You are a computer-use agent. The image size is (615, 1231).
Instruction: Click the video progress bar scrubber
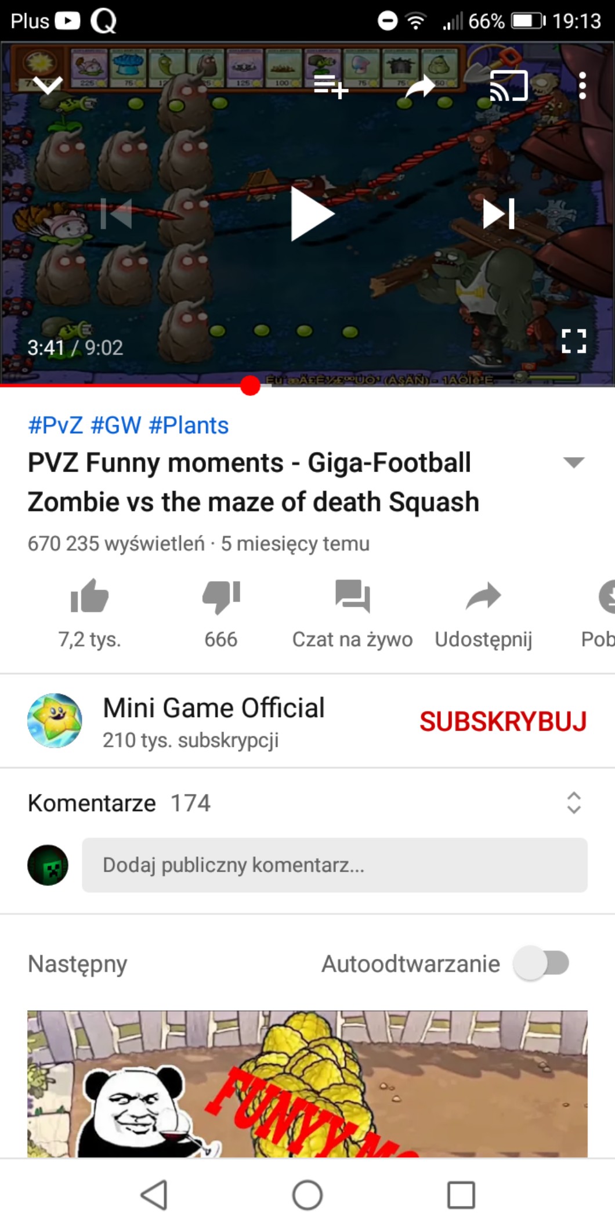[250, 386]
